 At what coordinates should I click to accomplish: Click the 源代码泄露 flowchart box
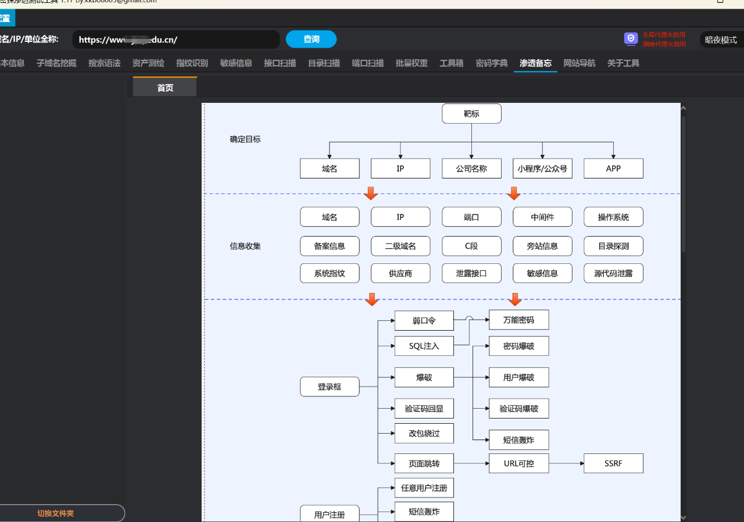[613, 273]
